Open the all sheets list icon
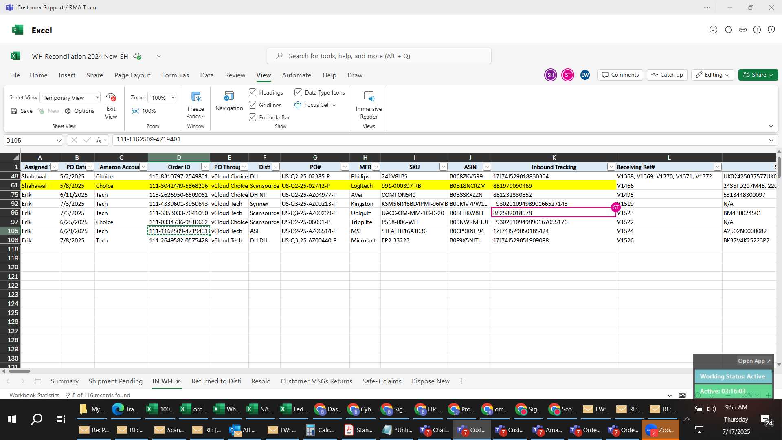 point(38,381)
